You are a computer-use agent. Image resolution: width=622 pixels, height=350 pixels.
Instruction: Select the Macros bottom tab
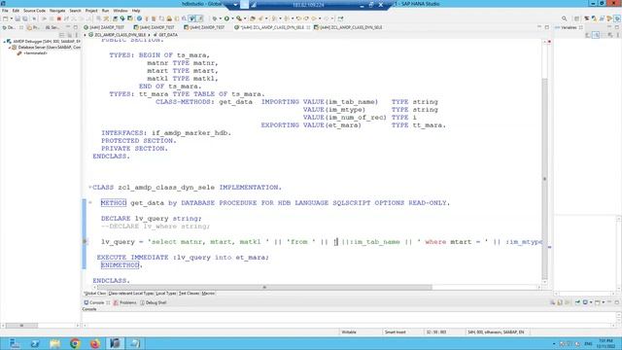208,294
